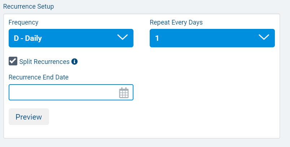Click the middle of the Repeat Every Days dropdown
Viewport: 290px width, 147px height.
[212, 38]
